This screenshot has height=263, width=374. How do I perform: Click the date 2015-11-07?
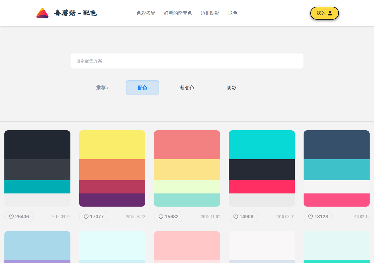(x=210, y=217)
